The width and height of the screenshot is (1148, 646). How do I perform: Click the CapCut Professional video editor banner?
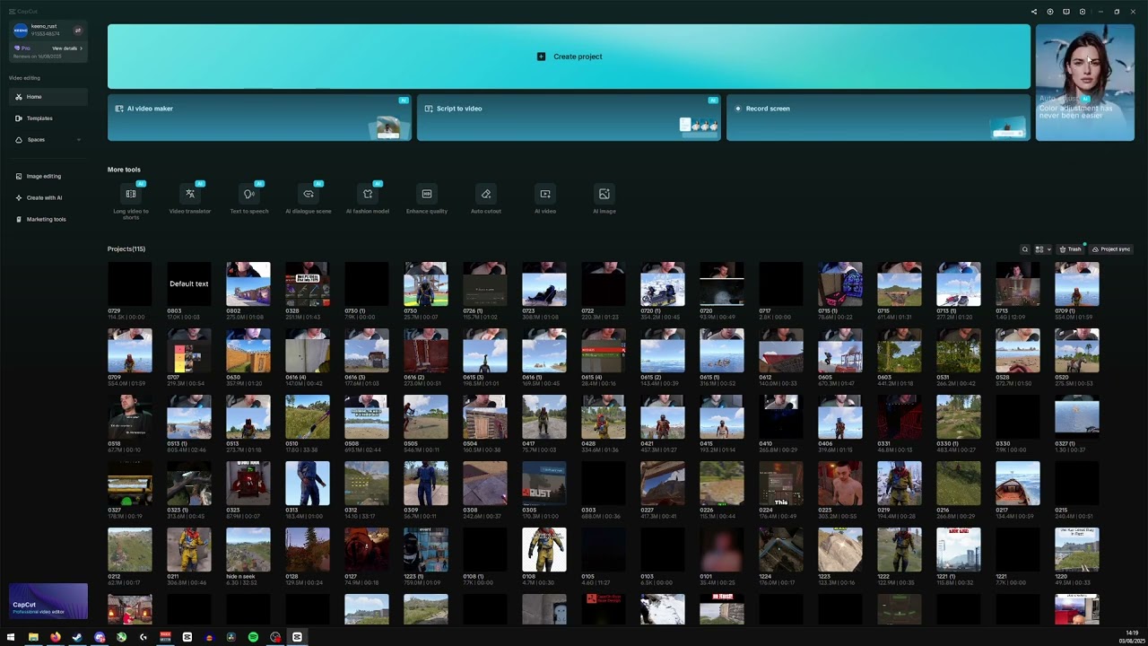coord(48,601)
